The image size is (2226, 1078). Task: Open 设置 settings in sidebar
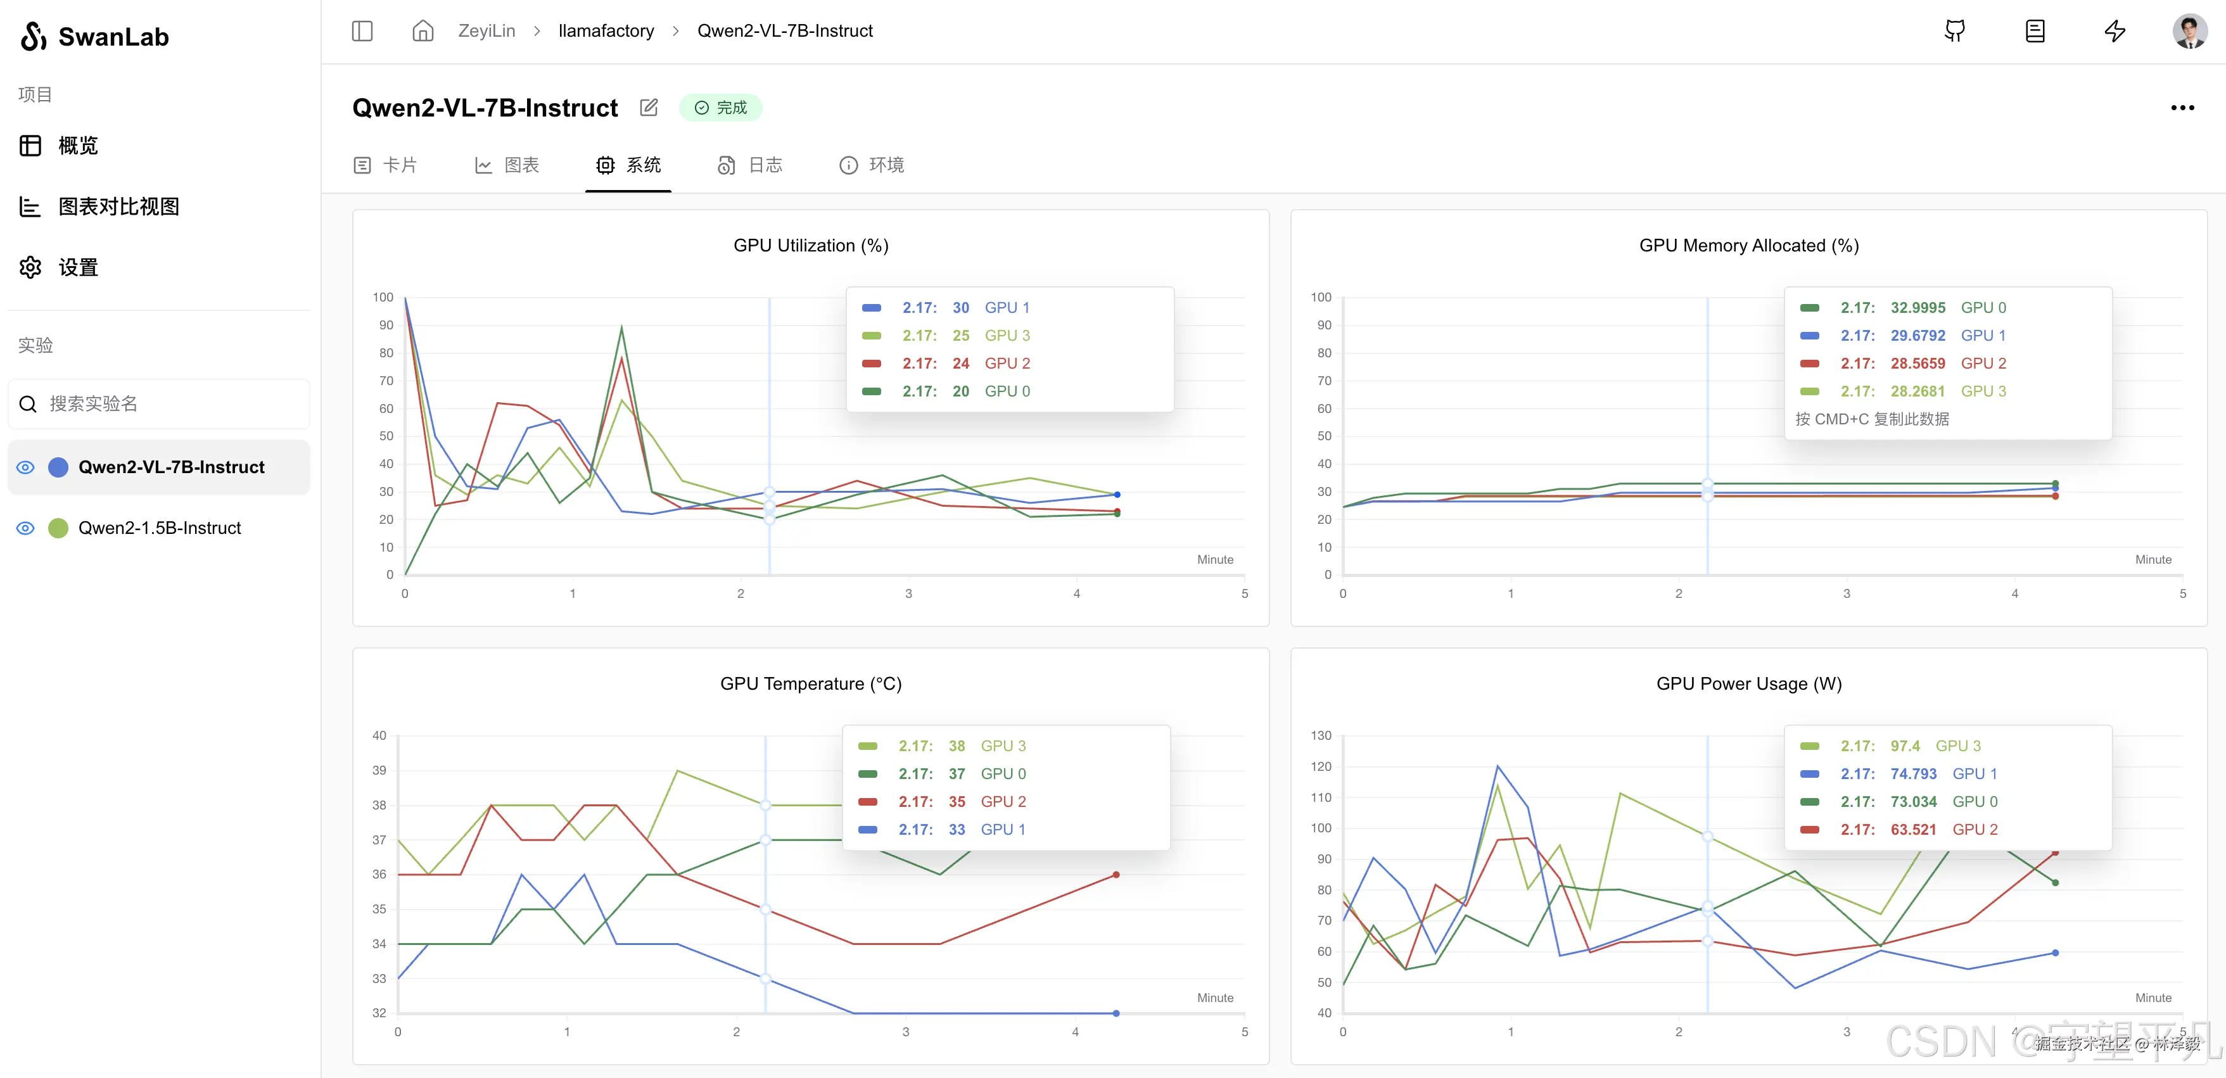tap(78, 268)
